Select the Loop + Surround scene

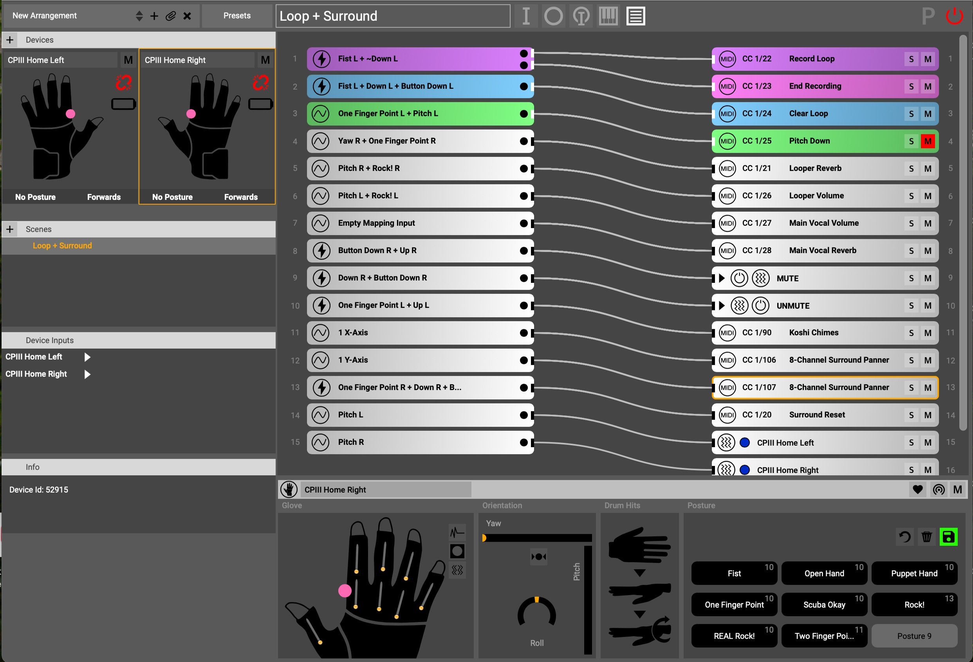click(62, 246)
